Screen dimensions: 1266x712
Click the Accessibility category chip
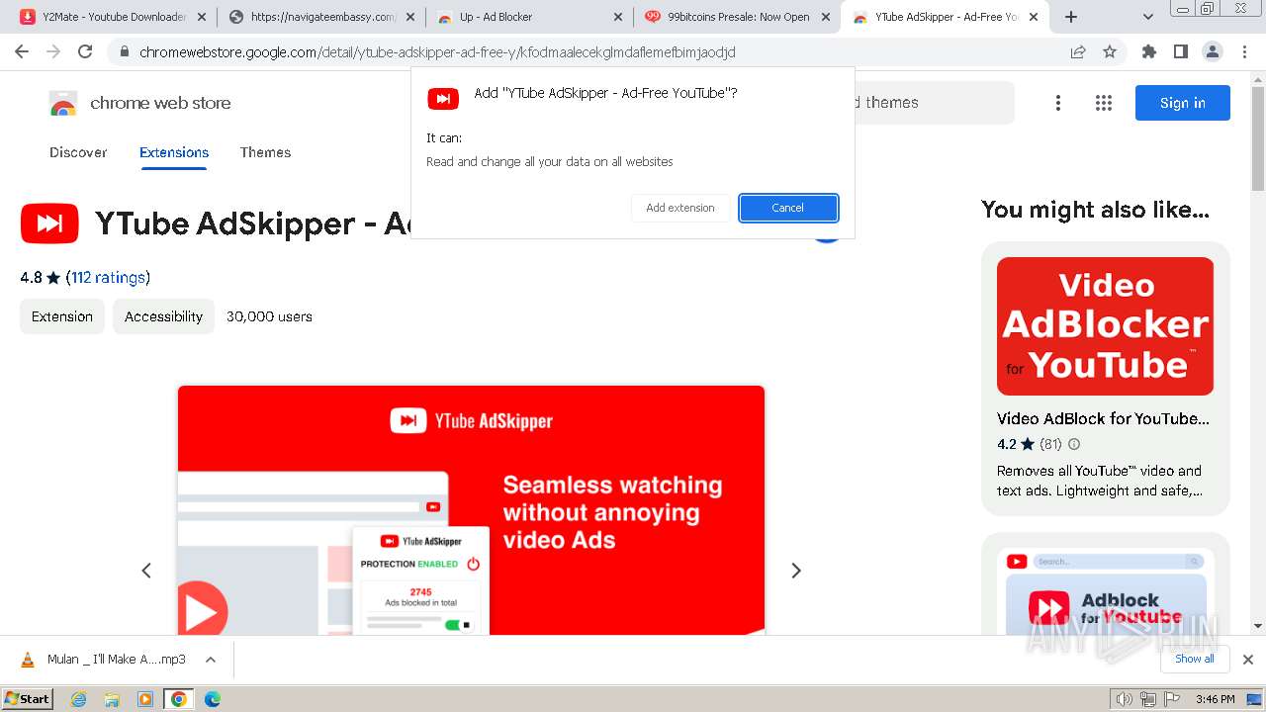click(x=163, y=316)
